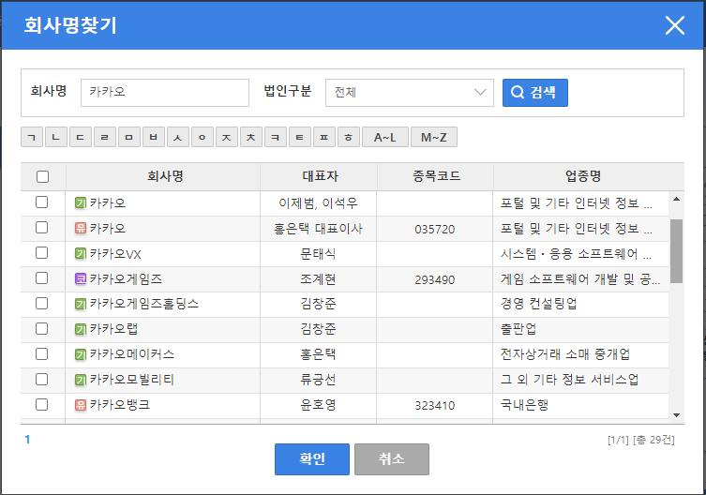Image resolution: width=706 pixels, height=495 pixels.
Task: Click the 경영 컨설팅업 industry cell
Action: point(538,304)
